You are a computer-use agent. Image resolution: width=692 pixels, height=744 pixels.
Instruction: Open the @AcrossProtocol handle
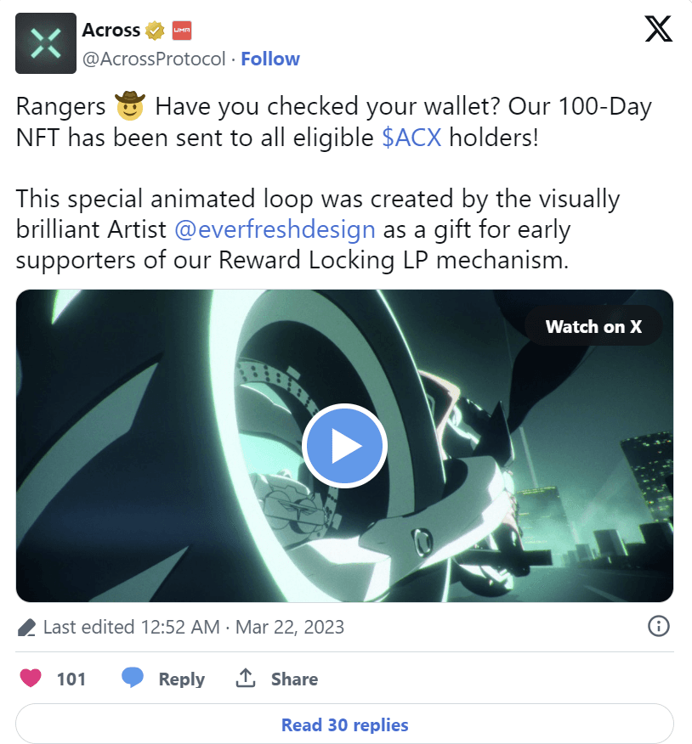tap(154, 59)
